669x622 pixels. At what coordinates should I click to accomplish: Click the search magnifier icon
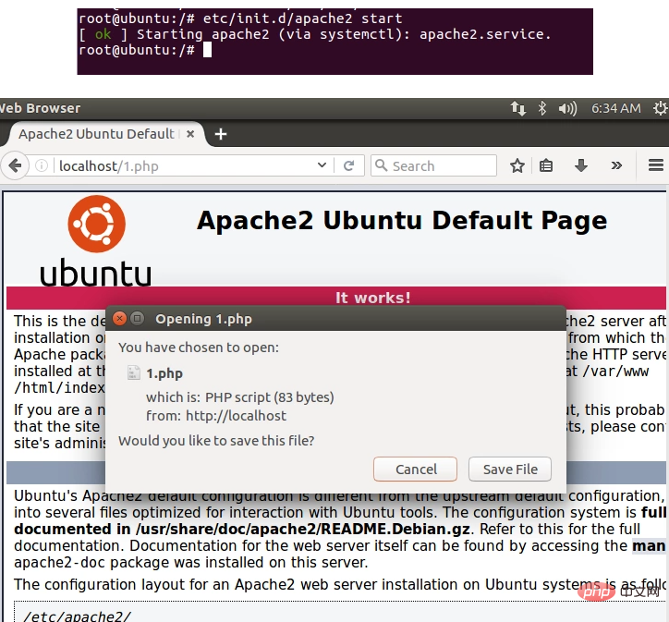[x=381, y=165]
